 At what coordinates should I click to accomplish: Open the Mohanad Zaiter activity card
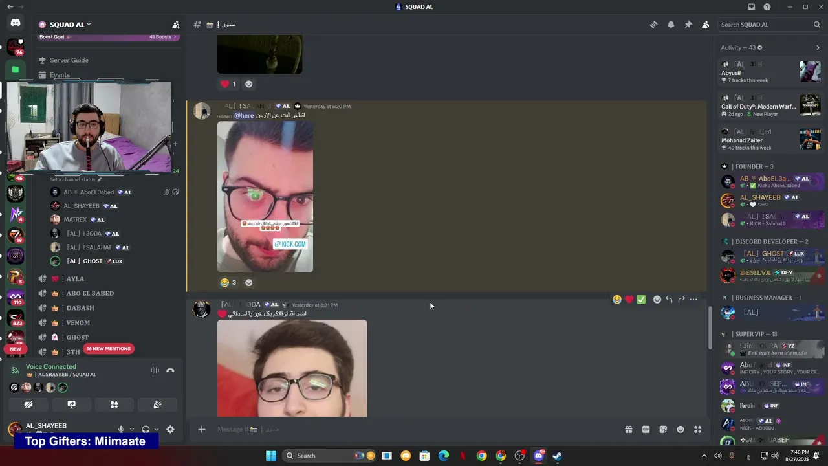point(771,139)
